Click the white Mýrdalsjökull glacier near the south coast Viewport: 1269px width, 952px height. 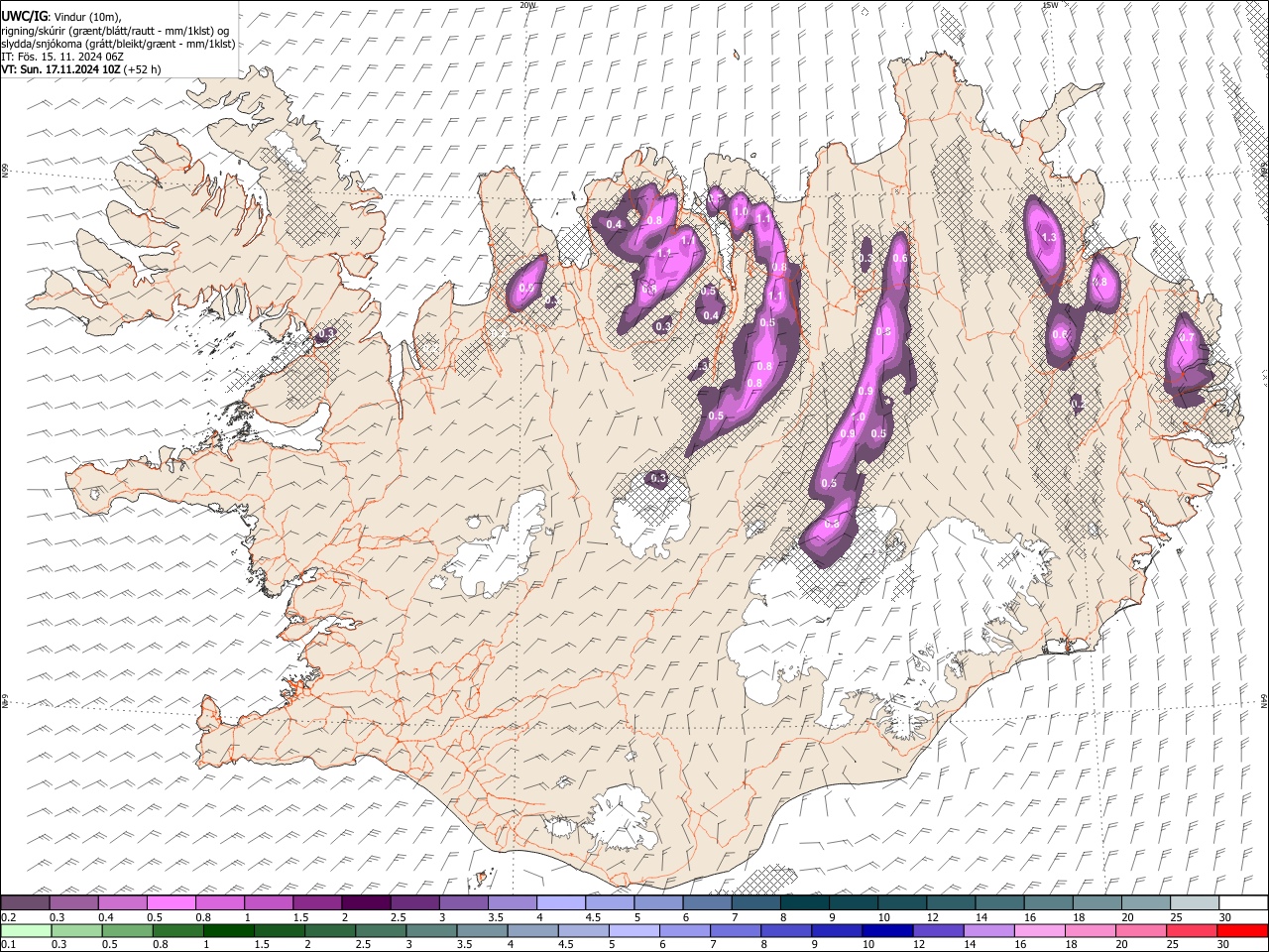620,818
